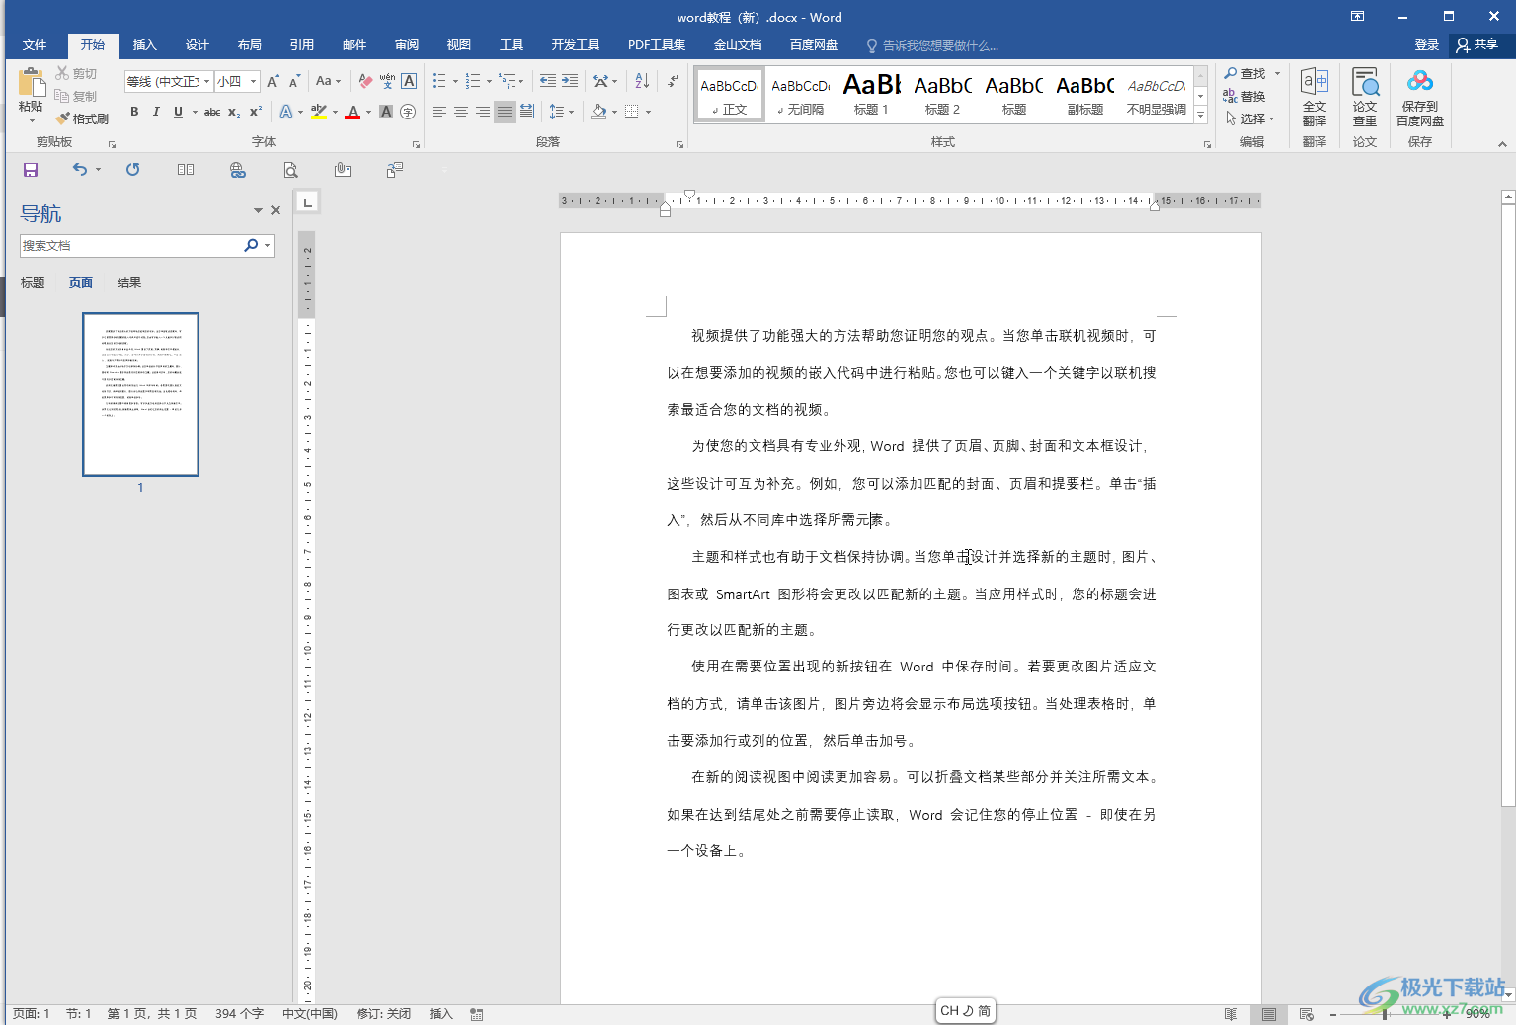
Task: Open the phonetic guide (wén) tool
Action: pyautogui.click(x=387, y=81)
